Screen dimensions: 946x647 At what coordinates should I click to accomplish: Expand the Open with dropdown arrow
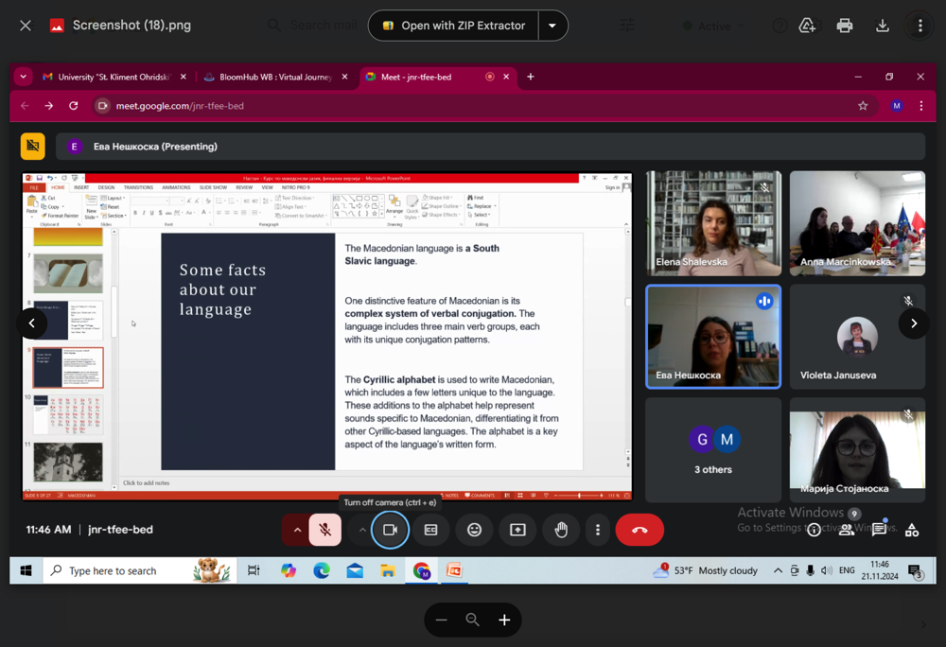click(x=552, y=26)
